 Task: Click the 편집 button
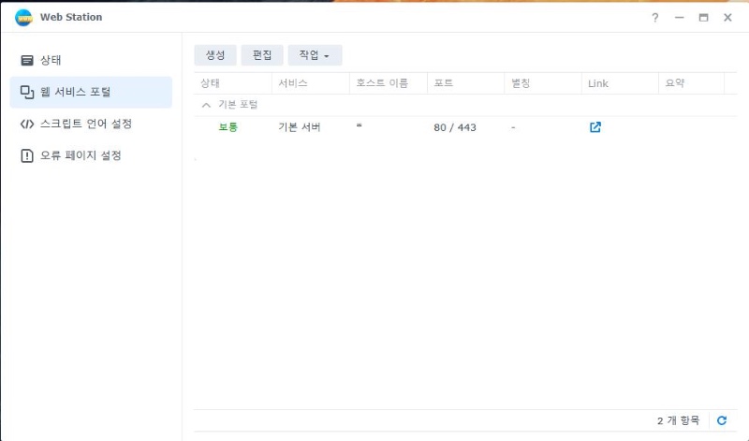(x=262, y=55)
